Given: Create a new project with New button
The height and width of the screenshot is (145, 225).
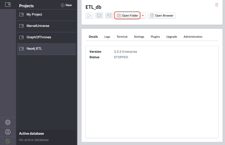Looking at the screenshot, I should click(x=66, y=5).
